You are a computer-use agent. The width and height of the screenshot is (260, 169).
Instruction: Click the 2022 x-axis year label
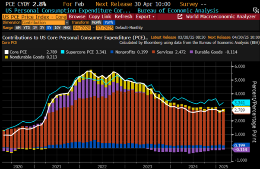tap(102, 166)
